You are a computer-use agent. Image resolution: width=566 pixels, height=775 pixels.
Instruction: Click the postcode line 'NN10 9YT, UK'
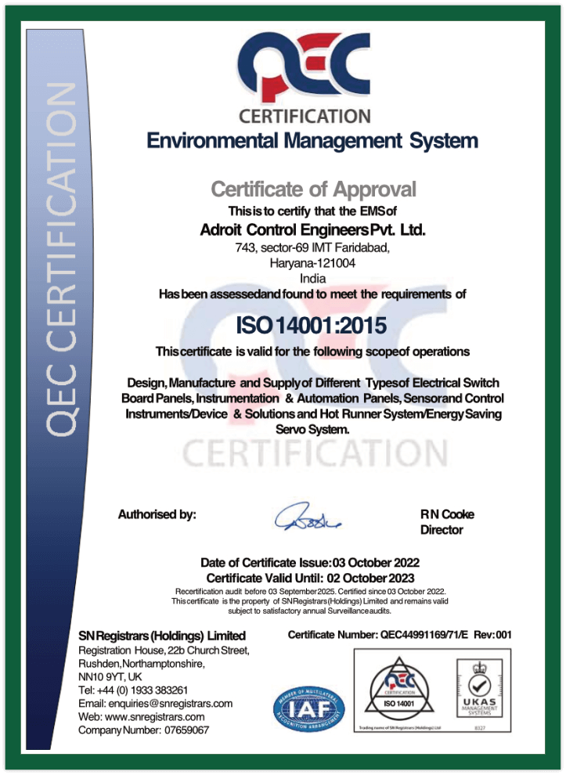110,677
